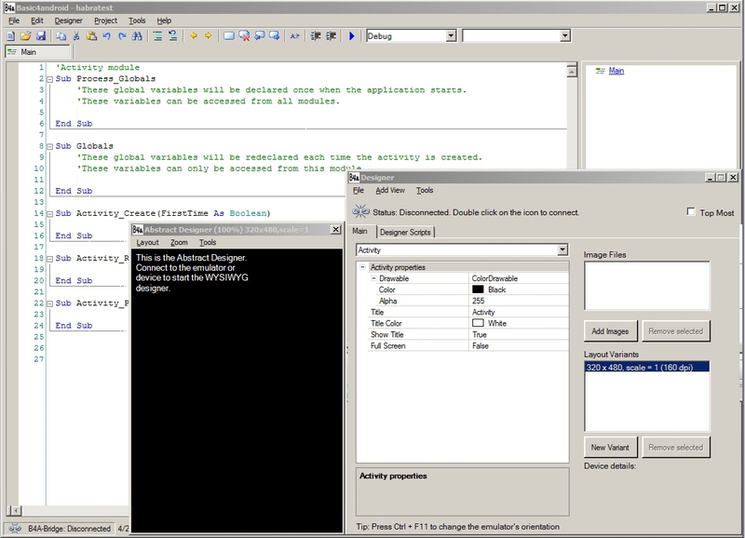Collapse the Drawable property group
This screenshot has height=538, width=745.
[373, 278]
